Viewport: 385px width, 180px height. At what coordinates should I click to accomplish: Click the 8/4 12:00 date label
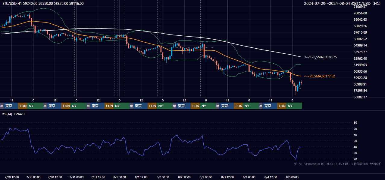click(271, 177)
